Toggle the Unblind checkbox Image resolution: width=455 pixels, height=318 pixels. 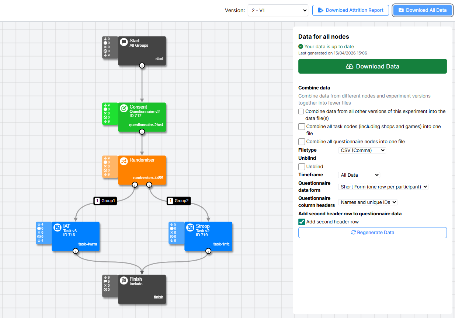click(302, 167)
